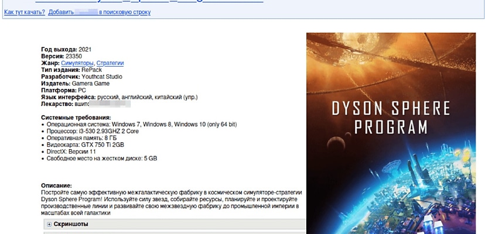485x234 pixels.
Task: Click the 'Описание:' heading
Action: point(56,186)
